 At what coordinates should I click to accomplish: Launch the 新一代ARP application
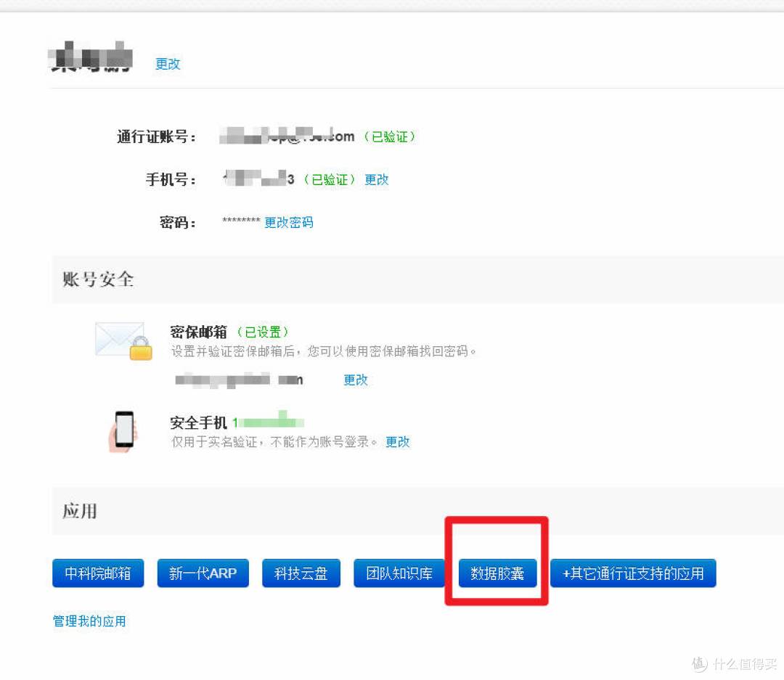click(203, 573)
